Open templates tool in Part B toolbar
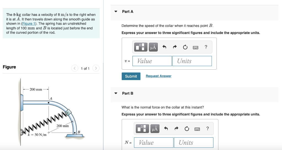282x150 pixels. coord(142,129)
